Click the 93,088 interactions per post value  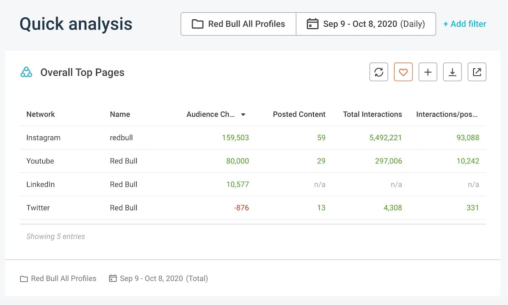(x=468, y=137)
